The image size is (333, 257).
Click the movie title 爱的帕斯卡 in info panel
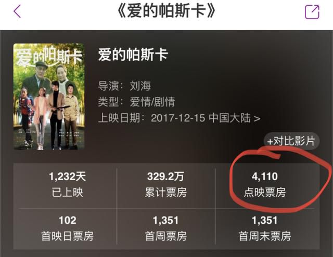133,55
